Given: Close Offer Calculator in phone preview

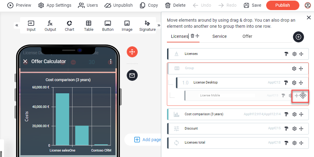Looking at the screenshot, I should pos(25,61).
